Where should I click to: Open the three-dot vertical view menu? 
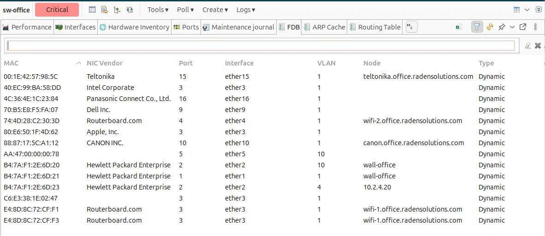tap(535, 27)
